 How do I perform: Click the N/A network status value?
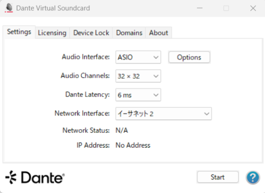pos(122,130)
